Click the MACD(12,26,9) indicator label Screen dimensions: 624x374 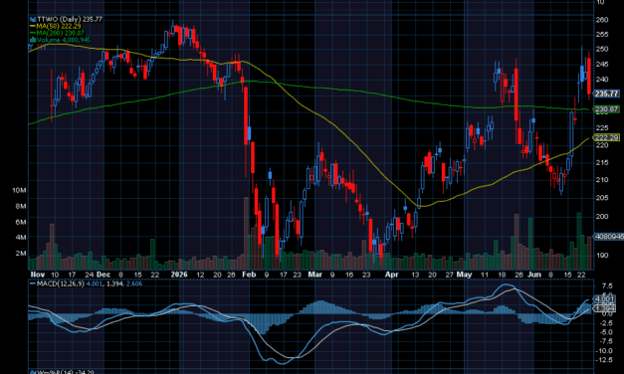tap(60, 283)
